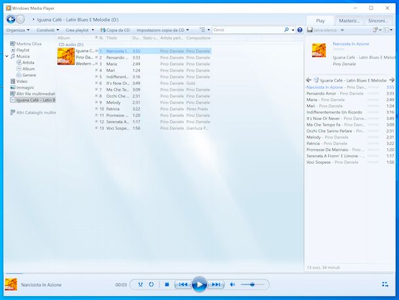Click in the Cerca search field
Viewport: 399px width, 300px height.
[248, 30]
